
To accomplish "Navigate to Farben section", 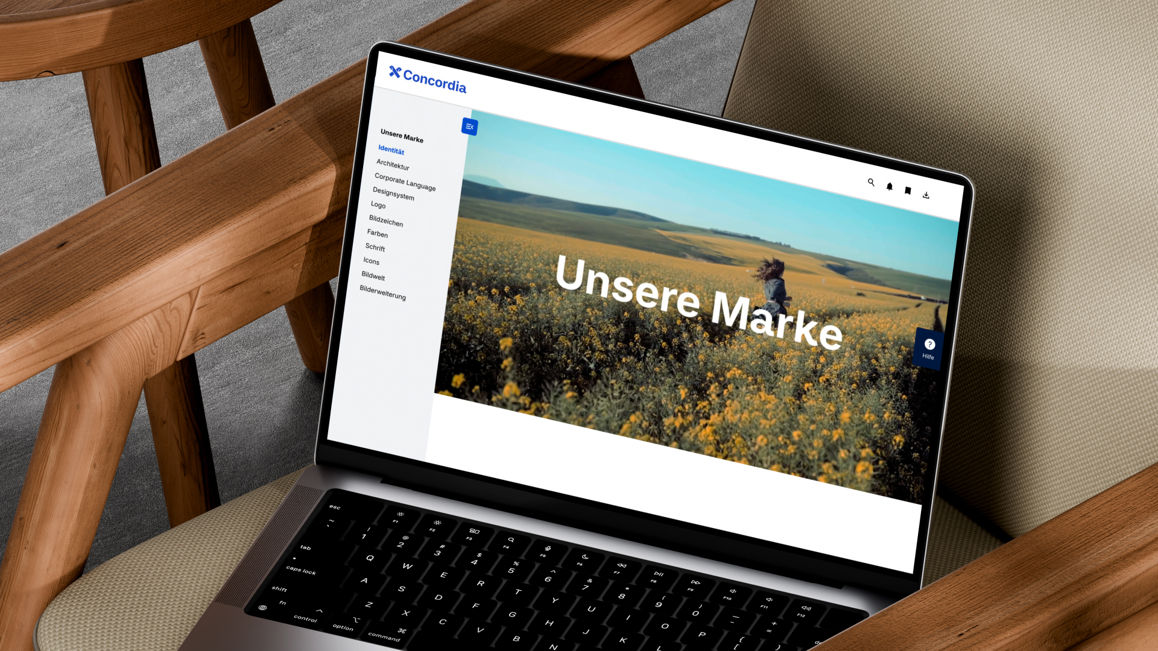I will (378, 233).
